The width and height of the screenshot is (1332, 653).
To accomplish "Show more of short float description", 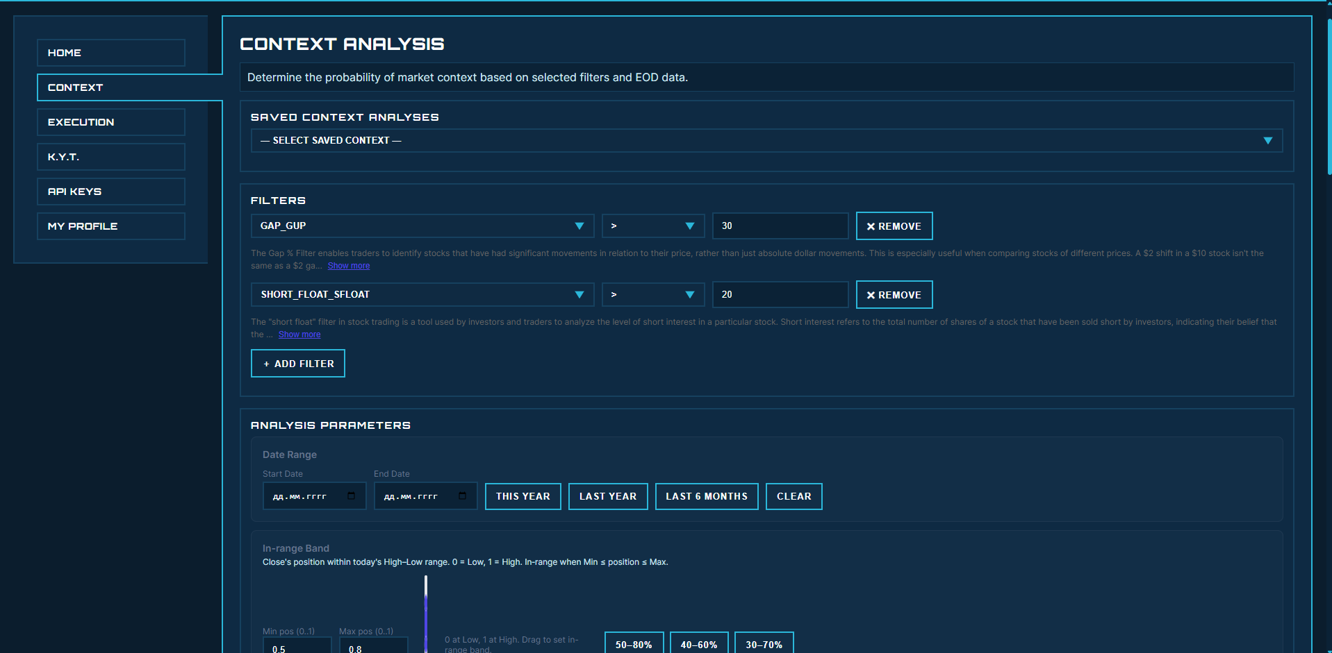I will click(x=299, y=334).
